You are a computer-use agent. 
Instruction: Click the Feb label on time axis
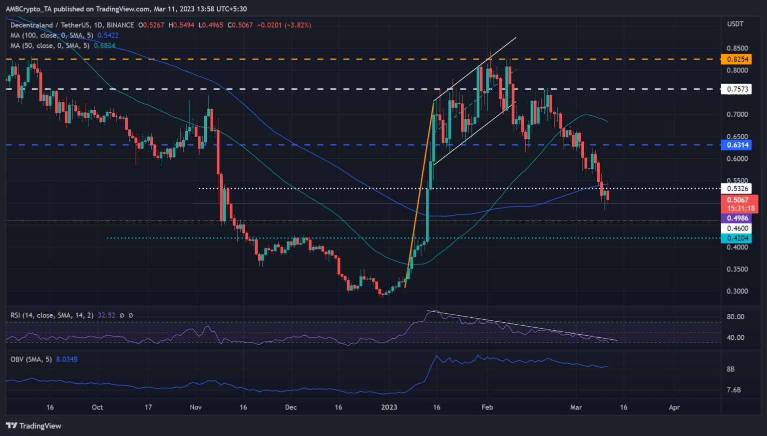(487, 407)
